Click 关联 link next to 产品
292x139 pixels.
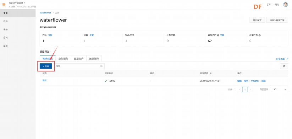click(50, 35)
